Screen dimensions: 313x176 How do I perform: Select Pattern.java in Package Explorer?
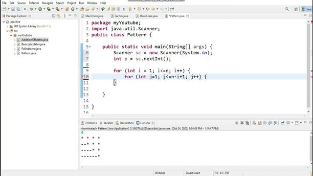[28, 53]
